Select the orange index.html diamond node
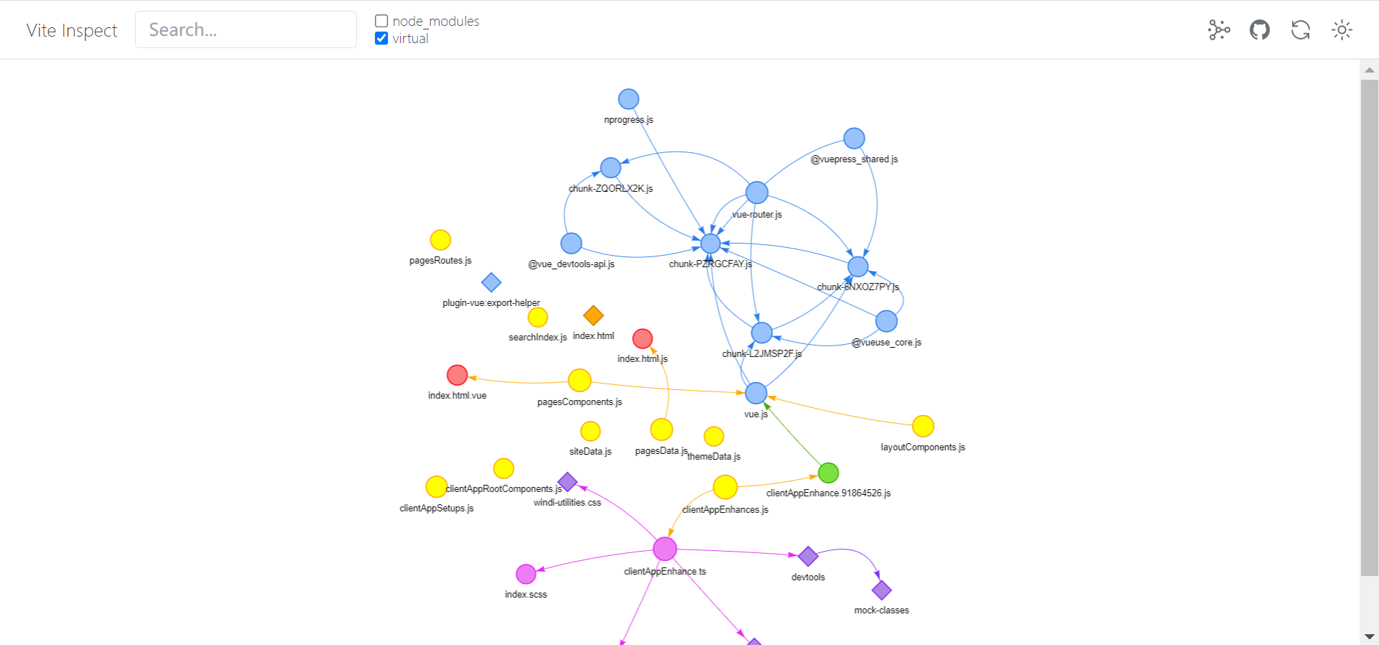This screenshot has height=645, width=1379. (x=593, y=315)
